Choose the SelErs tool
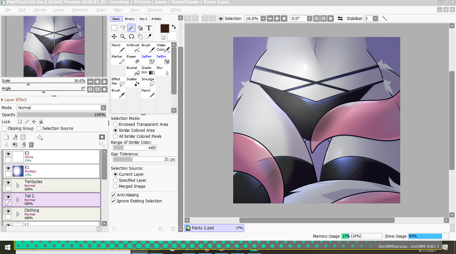 (x=163, y=59)
